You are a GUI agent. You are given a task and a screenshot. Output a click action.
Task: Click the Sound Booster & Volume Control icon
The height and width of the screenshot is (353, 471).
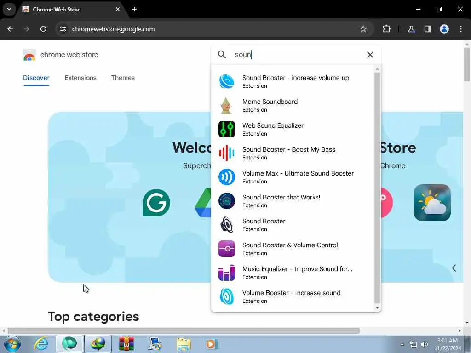pos(226,249)
